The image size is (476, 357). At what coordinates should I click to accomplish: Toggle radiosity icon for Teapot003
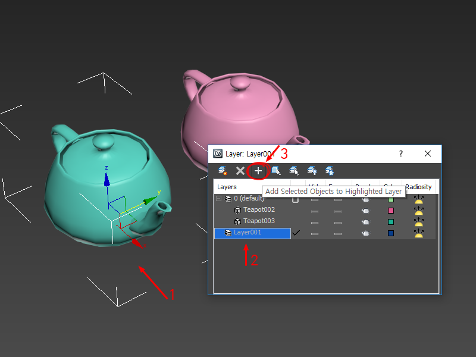(x=419, y=221)
